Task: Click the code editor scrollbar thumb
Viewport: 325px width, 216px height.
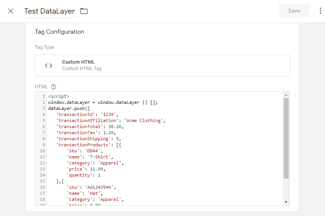Action: 286,138
